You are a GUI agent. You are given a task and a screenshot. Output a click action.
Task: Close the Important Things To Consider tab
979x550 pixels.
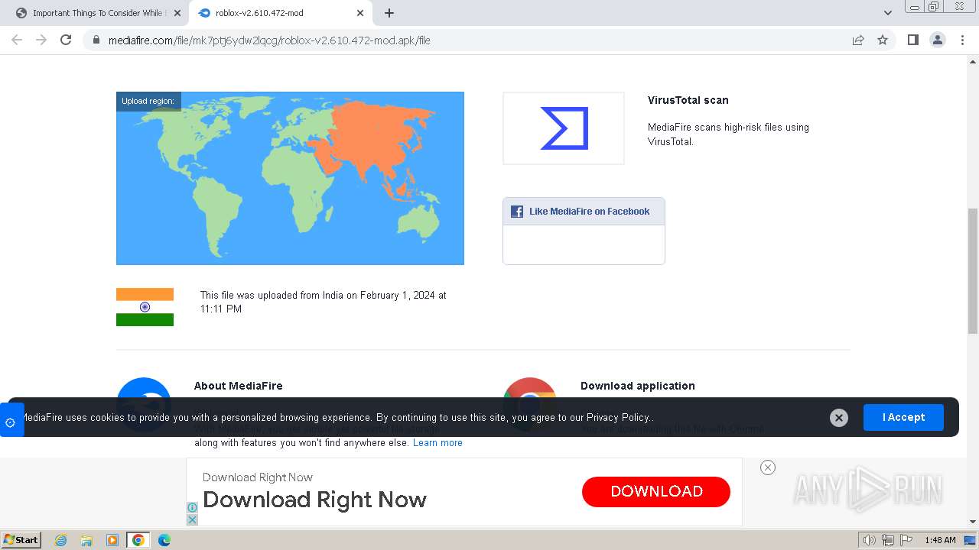(177, 13)
